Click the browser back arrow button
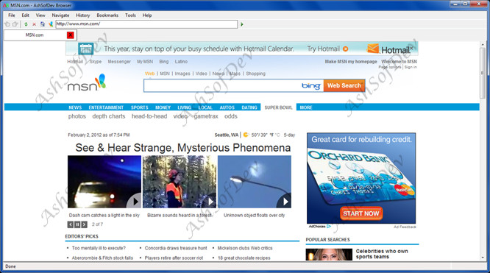Viewport: 490px width, 273px height. pos(7,24)
